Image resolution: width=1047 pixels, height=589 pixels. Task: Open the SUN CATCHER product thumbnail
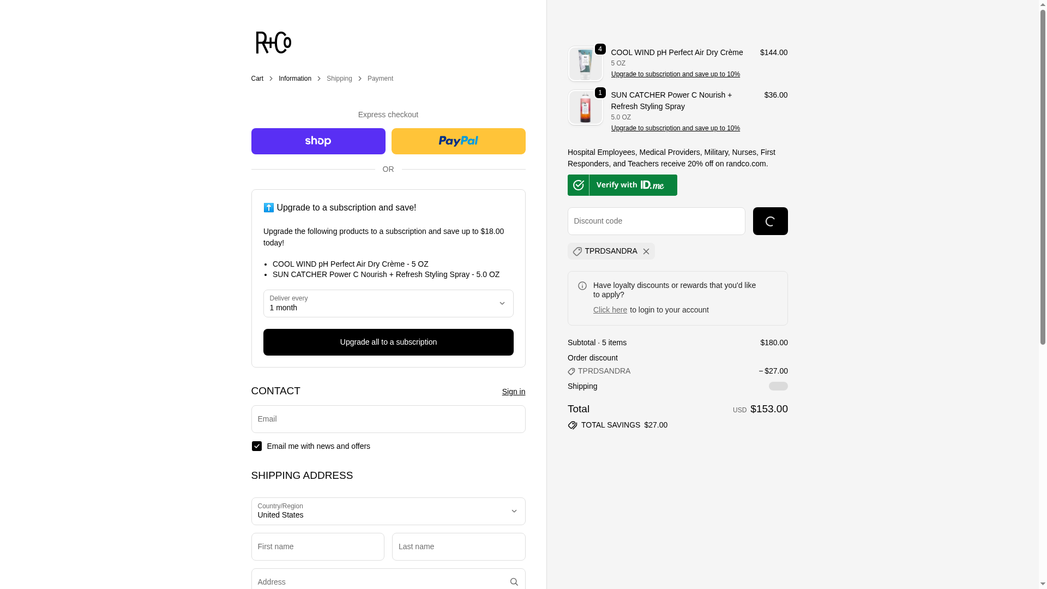585,107
